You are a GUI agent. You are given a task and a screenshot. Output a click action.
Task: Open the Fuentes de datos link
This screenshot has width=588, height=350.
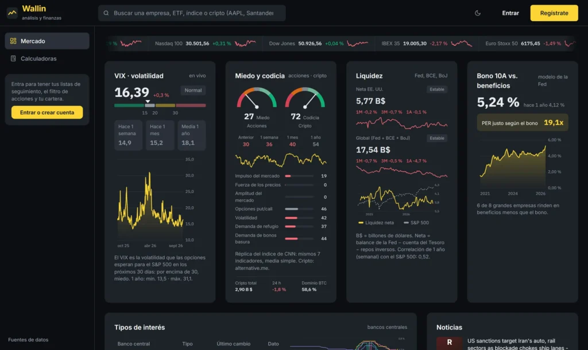[x=28, y=340]
